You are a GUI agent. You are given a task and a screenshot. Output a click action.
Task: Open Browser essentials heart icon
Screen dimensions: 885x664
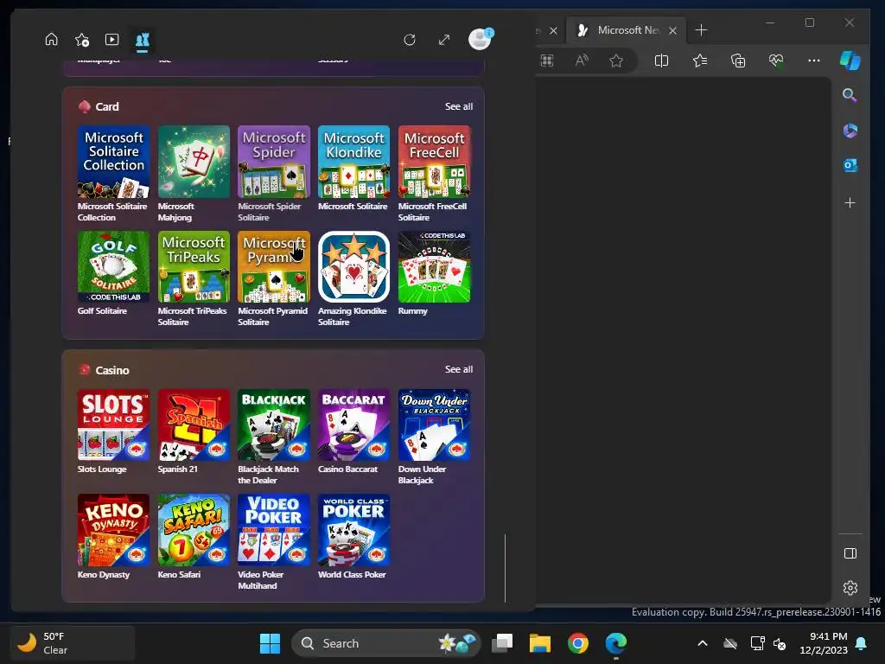(x=776, y=61)
